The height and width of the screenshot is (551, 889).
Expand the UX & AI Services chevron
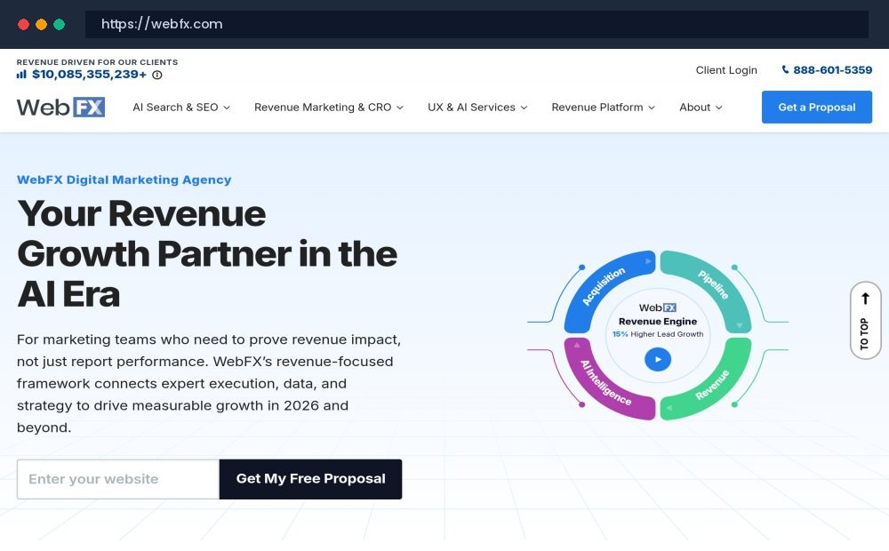pos(524,108)
